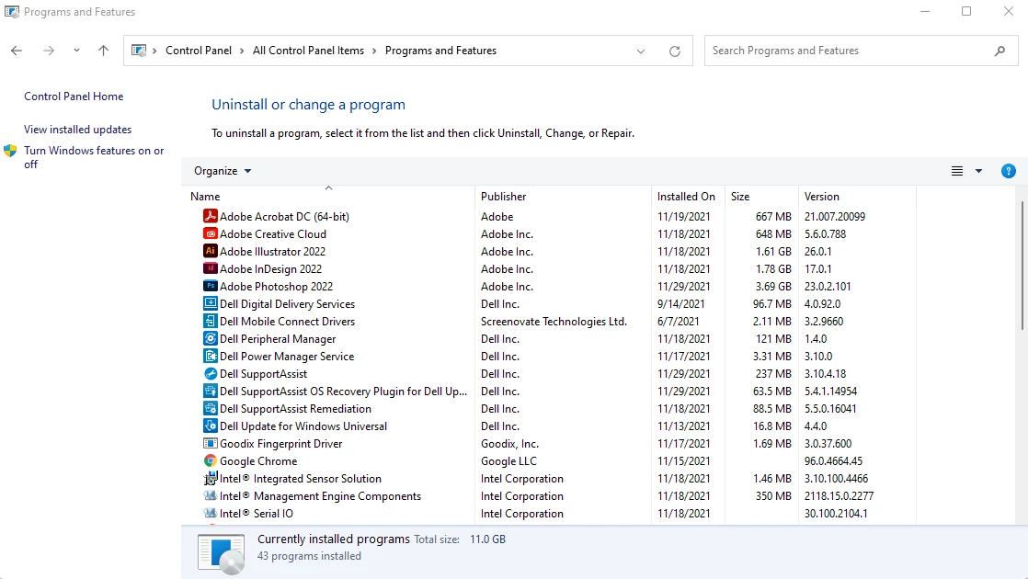Navigate to All Control Panel Items breadcrumb

308,51
